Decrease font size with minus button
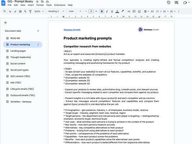192x144 pixels. (86, 12)
